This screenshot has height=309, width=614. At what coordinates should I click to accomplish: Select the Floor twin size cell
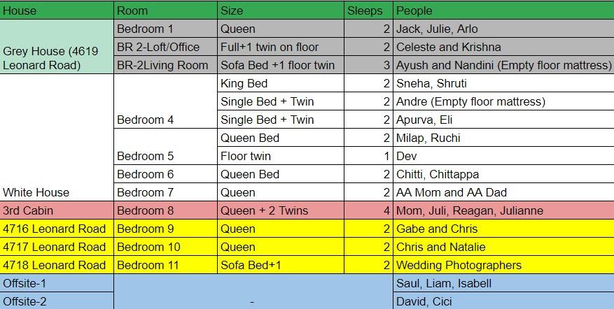(x=281, y=156)
